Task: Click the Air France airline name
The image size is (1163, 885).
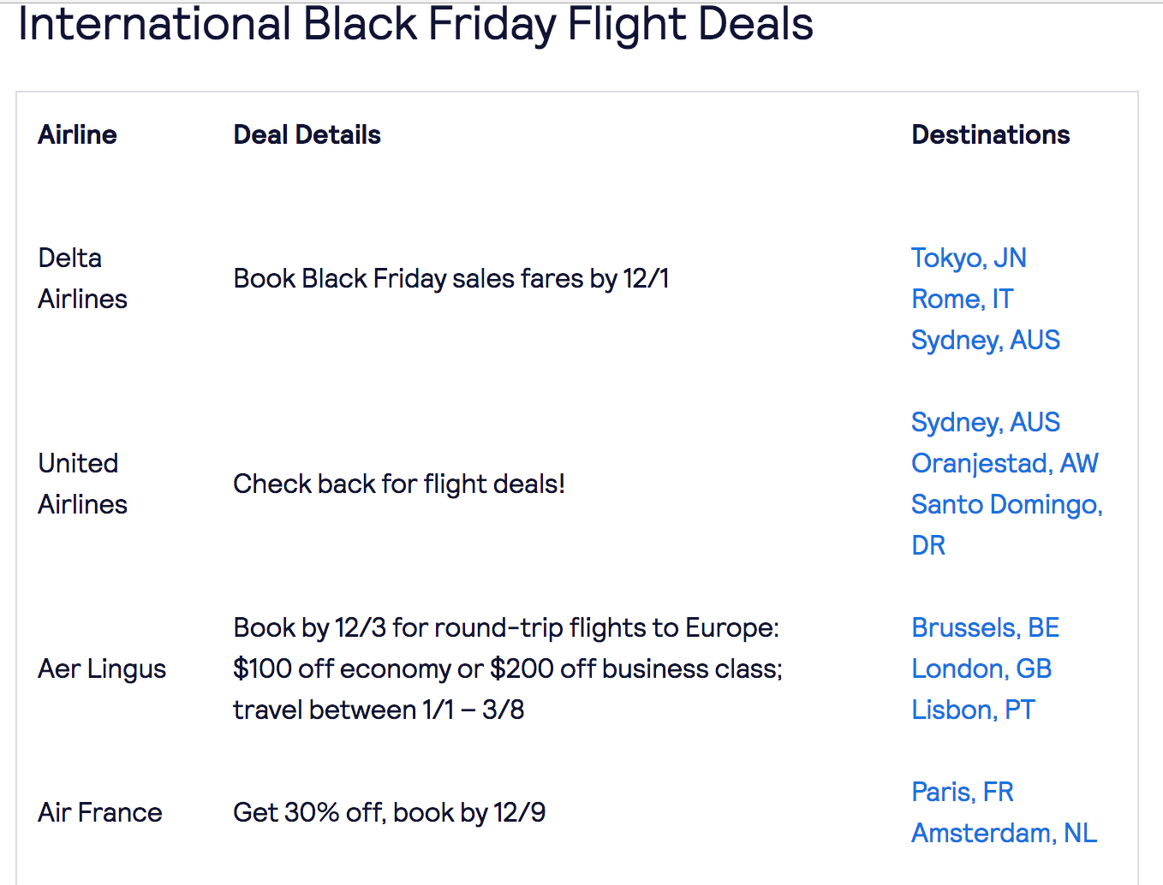Action: point(100,812)
